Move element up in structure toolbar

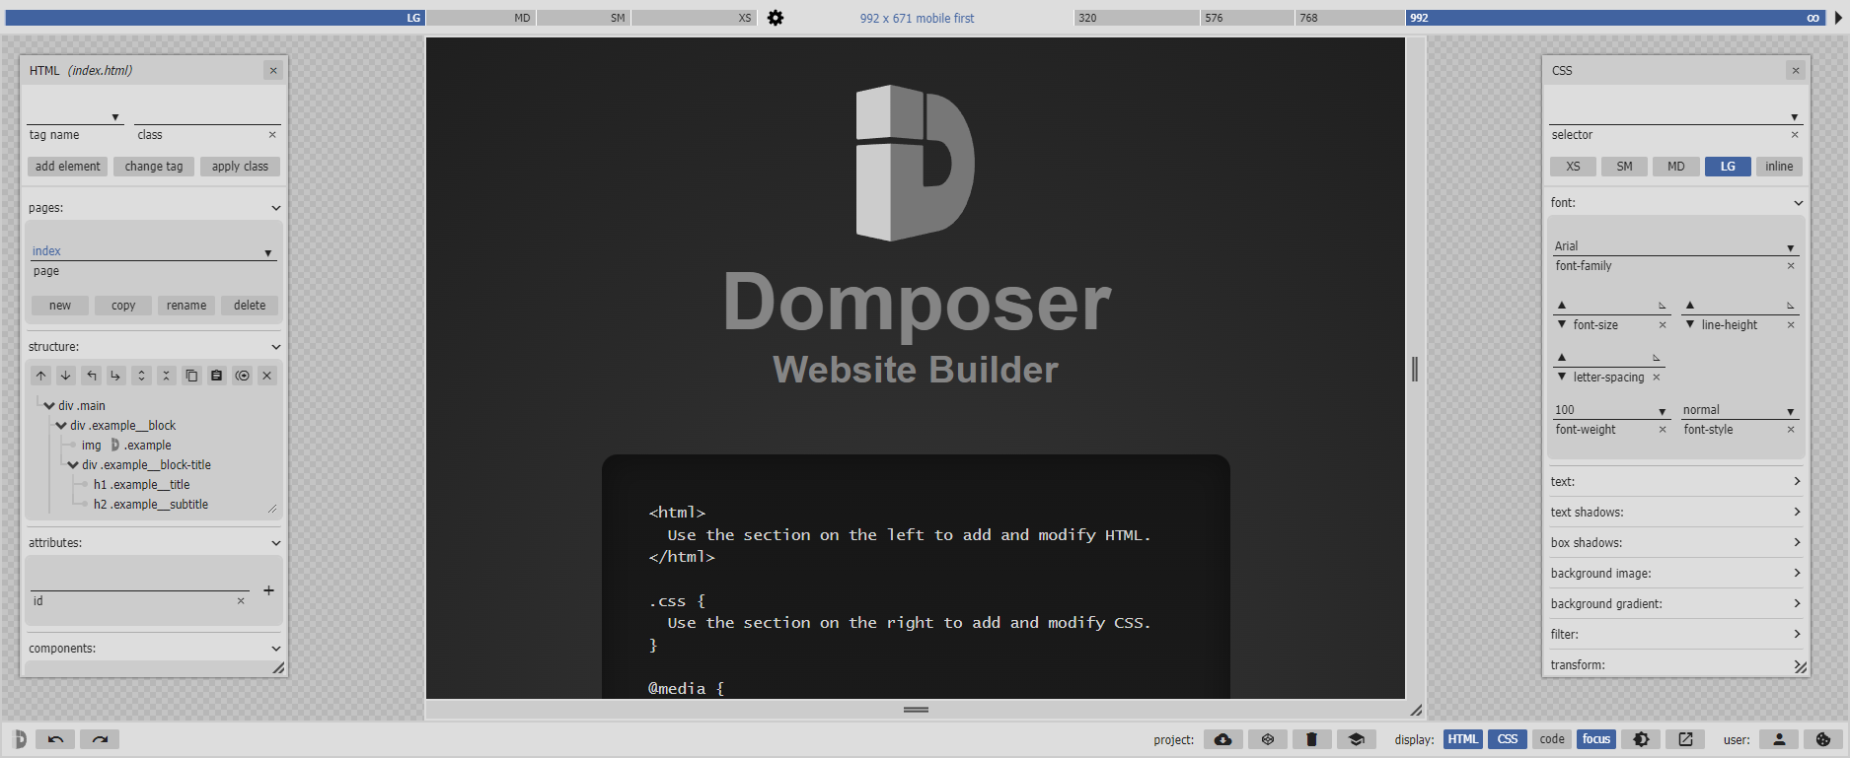pos(40,376)
